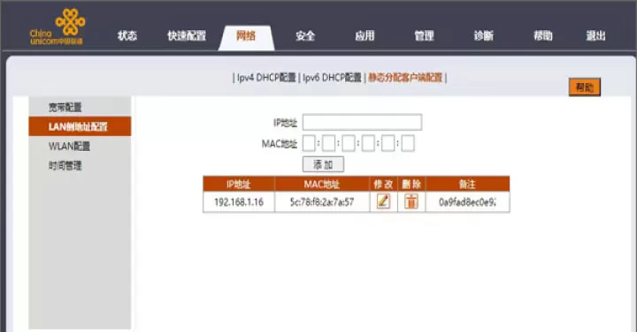Viewport: 637px width, 332px height.
Task: Select the 静态分配客户端配置 sub-page
Action: coord(405,78)
